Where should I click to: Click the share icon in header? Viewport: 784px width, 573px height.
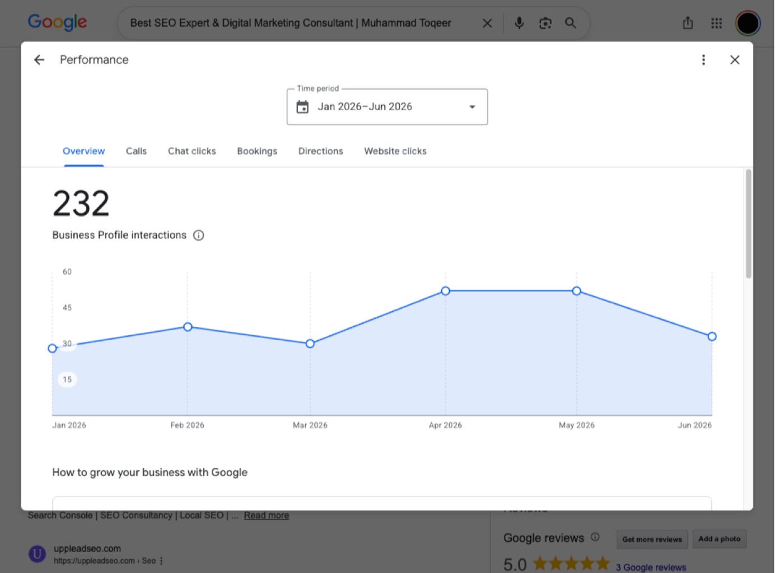point(688,23)
